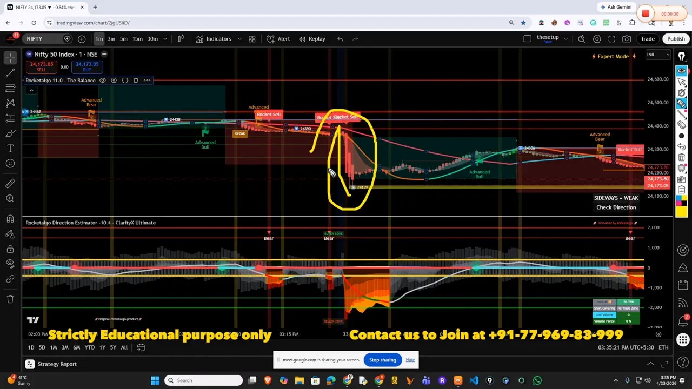This screenshot has width=692, height=389.
Task: Open the INR currency dropdown
Action: (x=658, y=55)
